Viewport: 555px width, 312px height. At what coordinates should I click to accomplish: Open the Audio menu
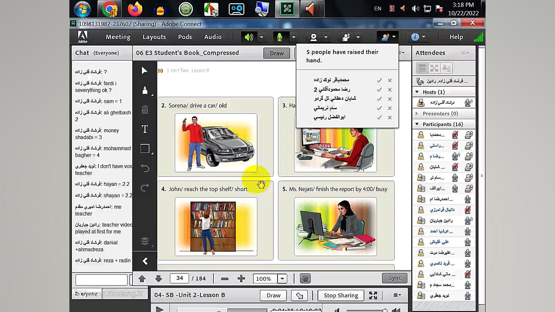213,37
